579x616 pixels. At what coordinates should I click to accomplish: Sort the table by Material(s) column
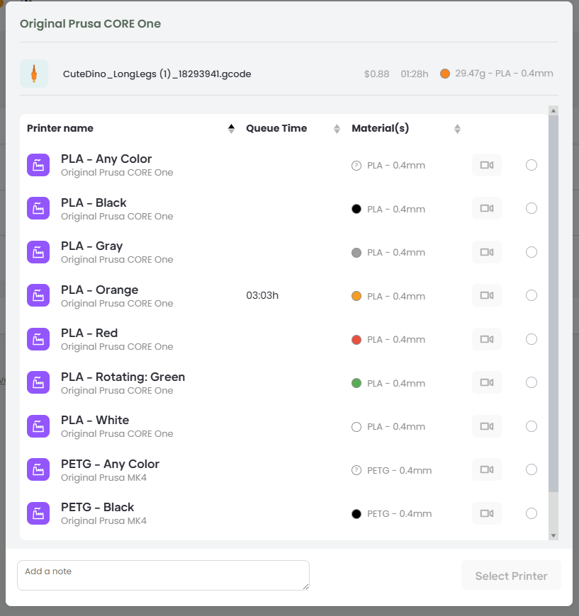pyautogui.click(x=380, y=128)
